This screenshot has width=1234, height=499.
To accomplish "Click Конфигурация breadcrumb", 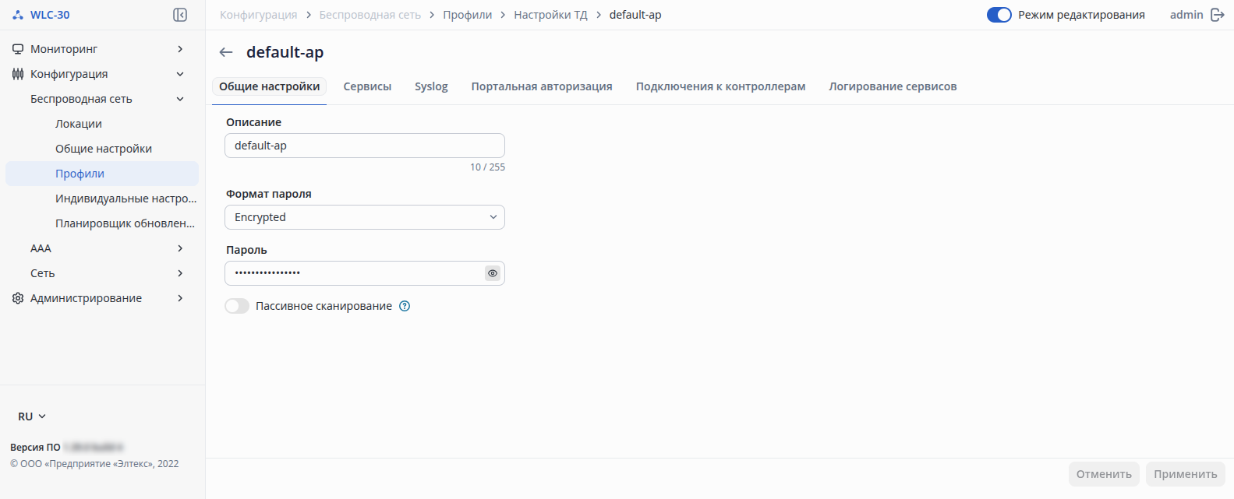I will click(x=258, y=15).
